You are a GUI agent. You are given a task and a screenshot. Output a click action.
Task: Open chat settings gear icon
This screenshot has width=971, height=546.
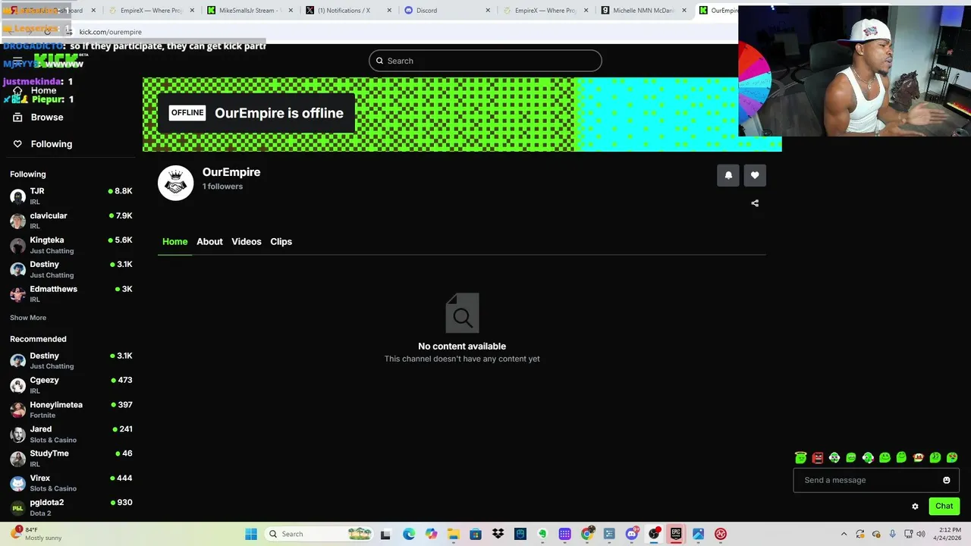point(915,507)
